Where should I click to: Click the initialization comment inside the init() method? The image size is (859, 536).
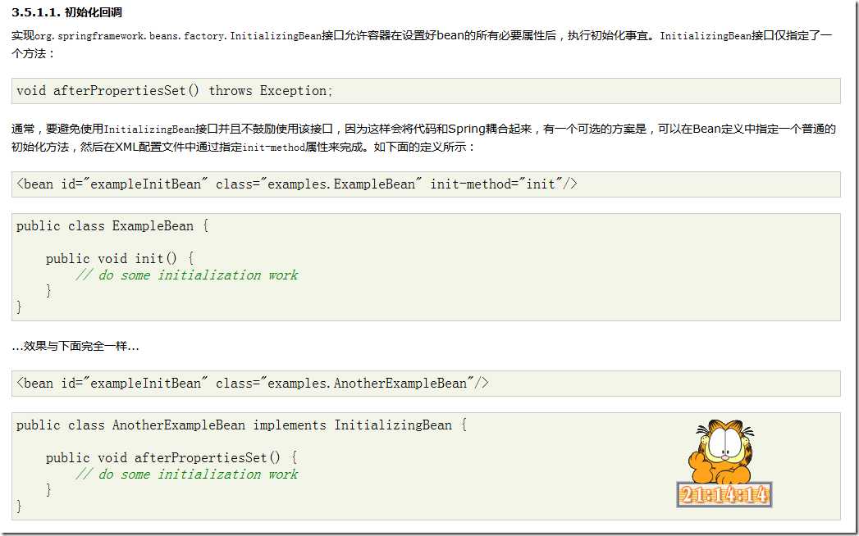(x=187, y=275)
